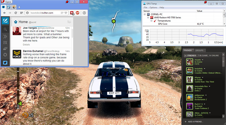The width and height of the screenshot is (226, 125).
Task: Open TweetDeck lists icon
Action: point(5,43)
